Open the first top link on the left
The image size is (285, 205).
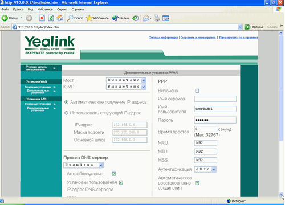coord(164,38)
